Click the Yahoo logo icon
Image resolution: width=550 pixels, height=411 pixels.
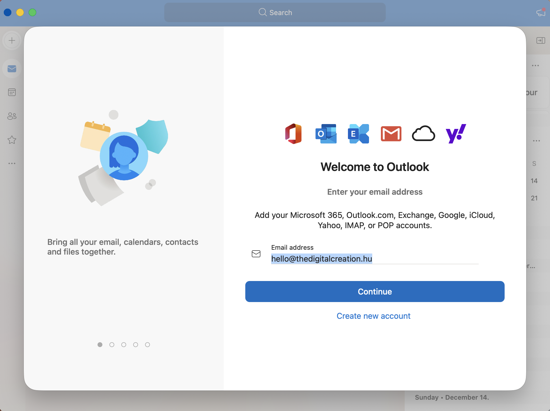(x=456, y=134)
